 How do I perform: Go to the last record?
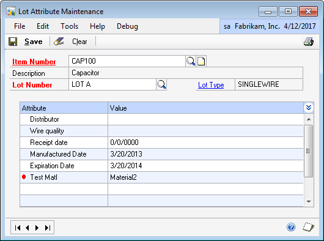click(48, 228)
